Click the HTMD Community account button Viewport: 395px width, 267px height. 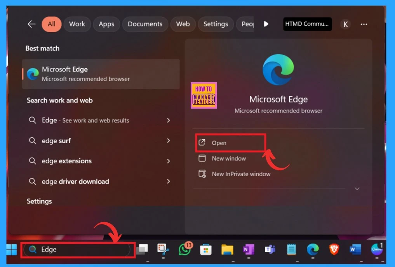[x=307, y=24]
